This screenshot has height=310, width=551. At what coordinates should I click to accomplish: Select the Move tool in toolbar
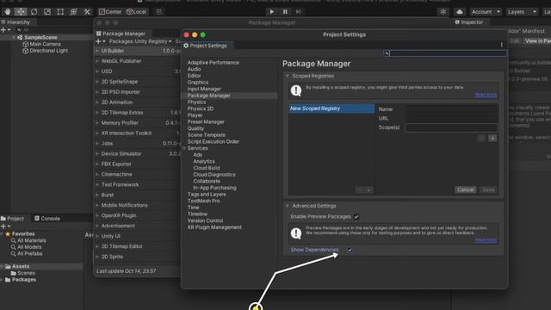pyautogui.click(x=21, y=11)
